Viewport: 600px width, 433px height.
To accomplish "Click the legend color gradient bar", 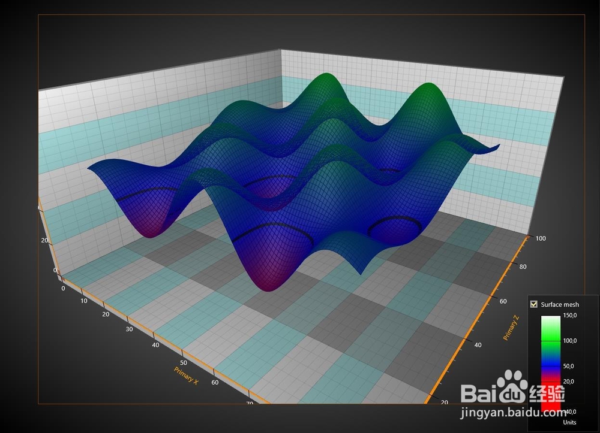I will click(x=551, y=363).
